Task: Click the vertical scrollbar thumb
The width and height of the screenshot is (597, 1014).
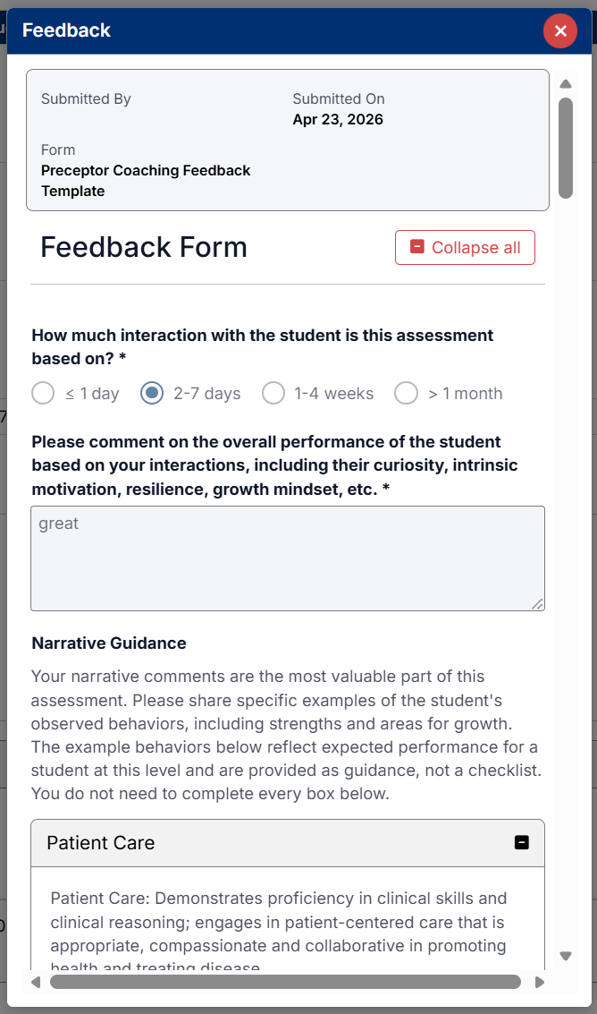Action: pyautogui.click(x=565, y=148)
